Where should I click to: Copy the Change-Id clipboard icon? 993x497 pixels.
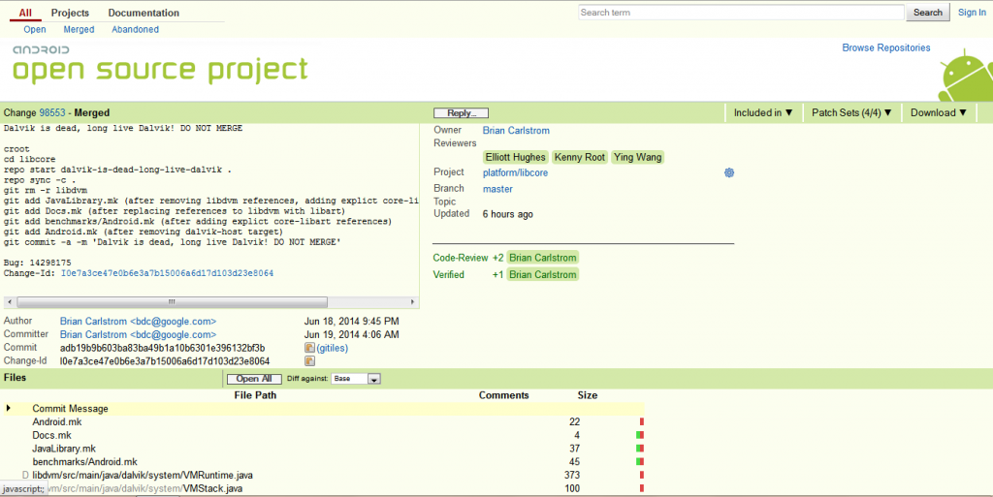[x=309, y=361]
